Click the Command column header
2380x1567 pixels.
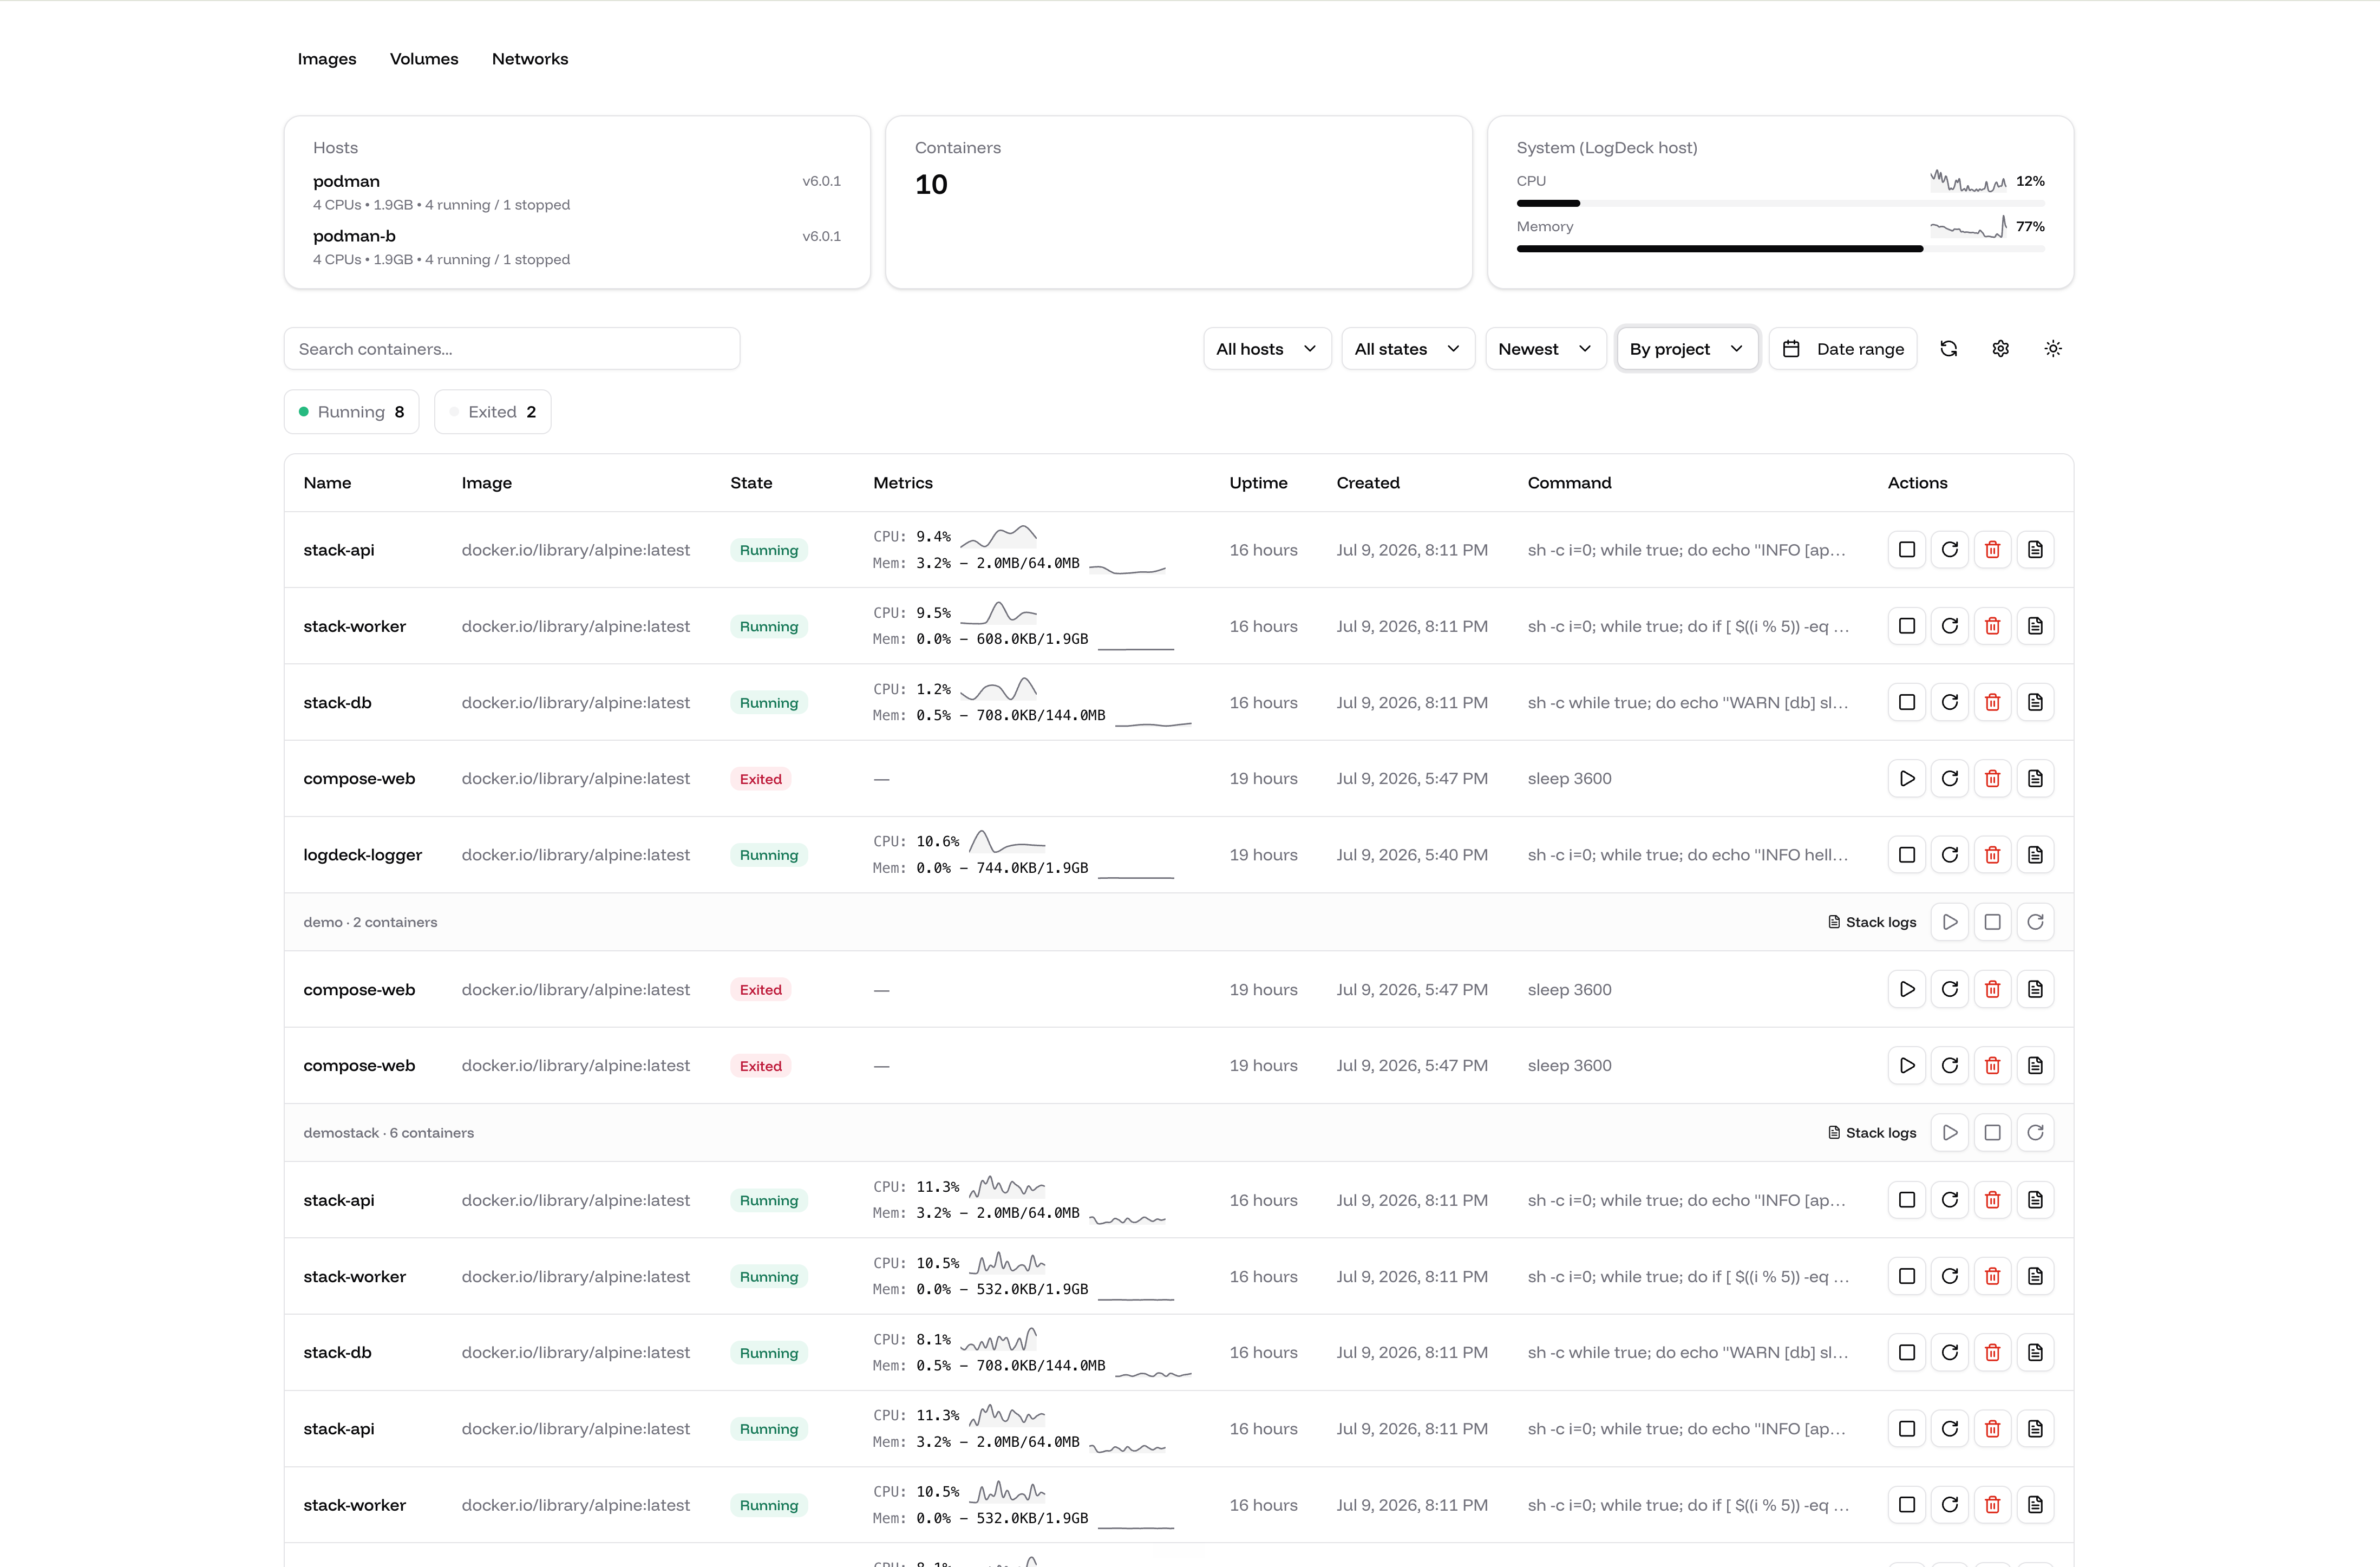tap(1569, 483)
